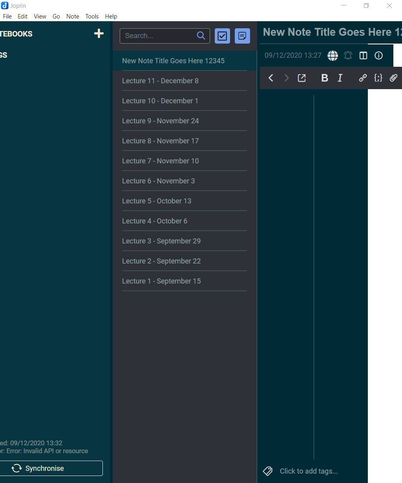Edit the note title field
The width and height of the screenshot is (402, 483).
332,32
